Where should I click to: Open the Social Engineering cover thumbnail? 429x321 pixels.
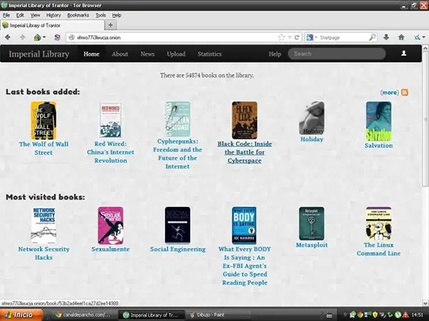coord(177,225)
